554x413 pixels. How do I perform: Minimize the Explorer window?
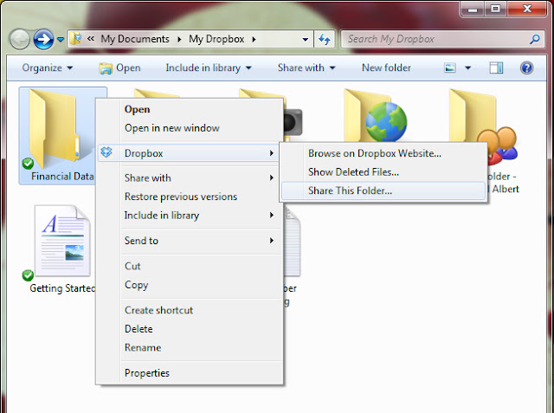coord(473,9)
